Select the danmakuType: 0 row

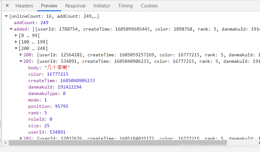pyautogui.click(x=47, y=93)
